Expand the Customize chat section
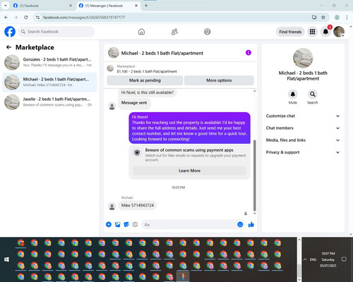This screenshot has width=353, height=282. (x=303, y=116)
